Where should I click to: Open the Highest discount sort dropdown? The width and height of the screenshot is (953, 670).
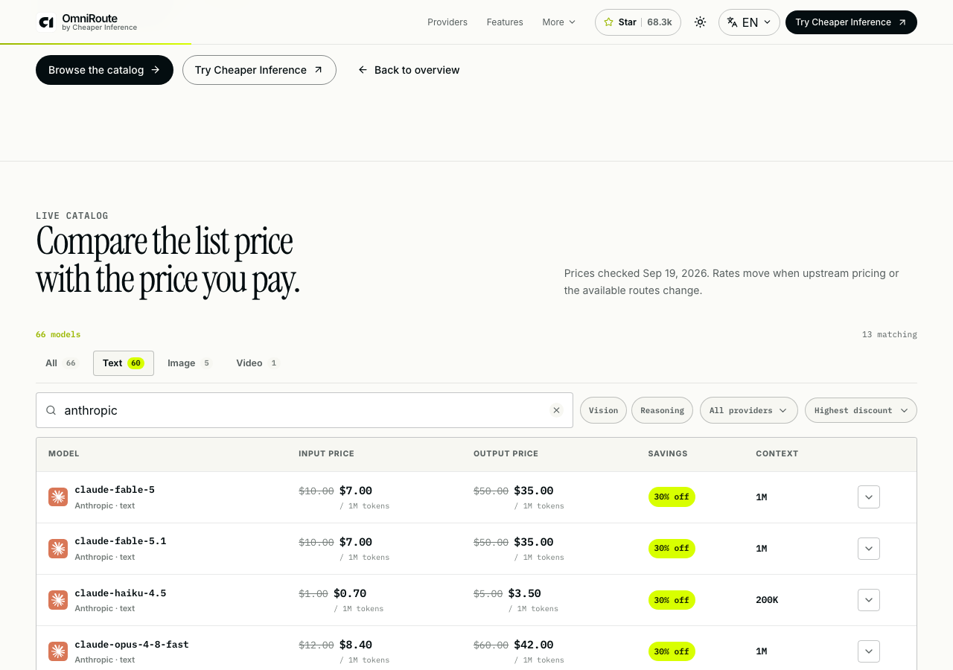tap(861, 410)
